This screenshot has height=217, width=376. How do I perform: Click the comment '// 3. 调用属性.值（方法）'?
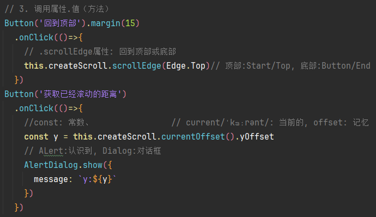pos(57,9)
